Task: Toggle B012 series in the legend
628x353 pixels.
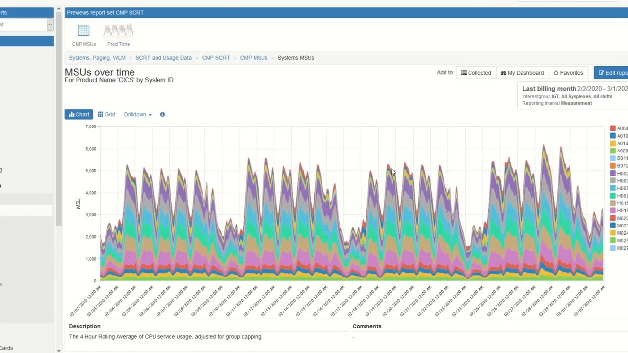Action: (619, 166)
